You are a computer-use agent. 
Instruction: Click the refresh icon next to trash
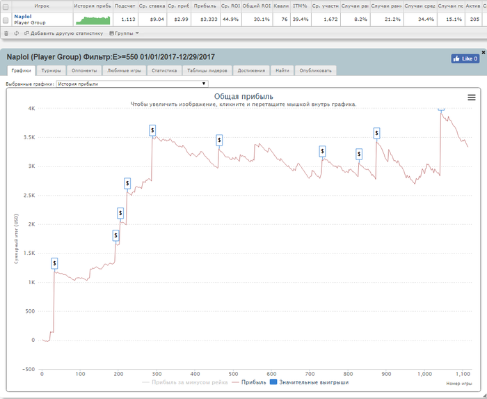point(16,33)
